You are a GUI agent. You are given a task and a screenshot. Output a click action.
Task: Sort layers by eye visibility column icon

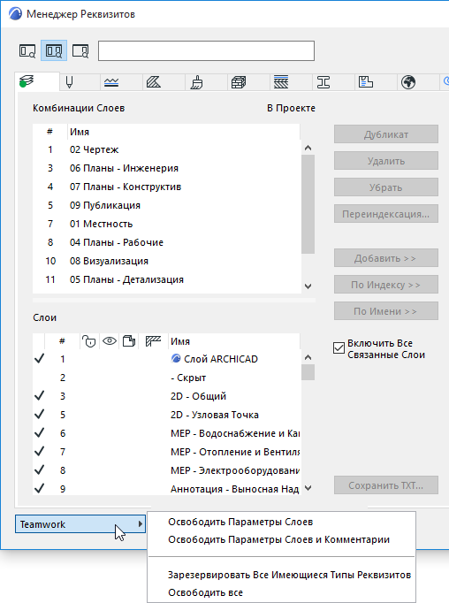[x=110, y=341]
